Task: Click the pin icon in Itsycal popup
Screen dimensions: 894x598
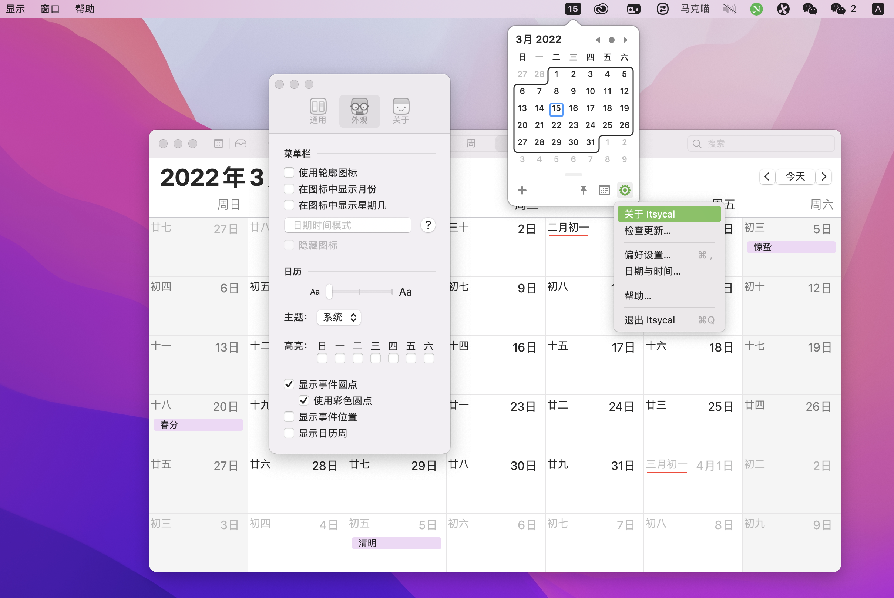Action: tap(583, 190)
